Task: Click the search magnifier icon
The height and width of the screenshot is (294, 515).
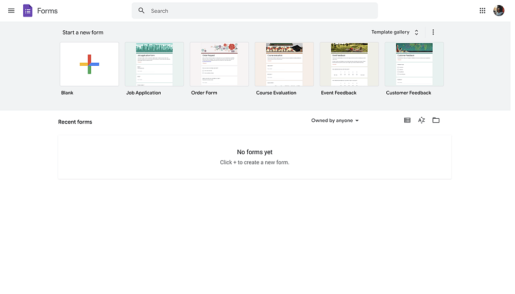Action: (141, 11)
